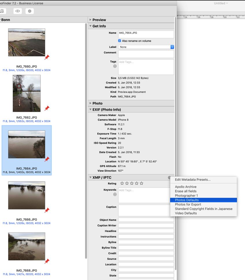Click the people icon in the toolbar

(2, 11)
